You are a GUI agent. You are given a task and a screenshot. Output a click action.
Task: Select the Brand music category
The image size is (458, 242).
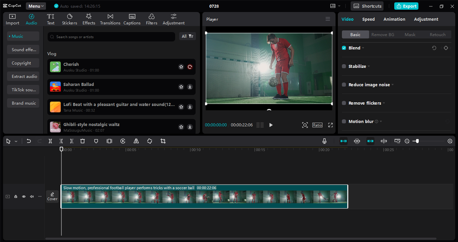pyautogui.click(x=23, y=103)
